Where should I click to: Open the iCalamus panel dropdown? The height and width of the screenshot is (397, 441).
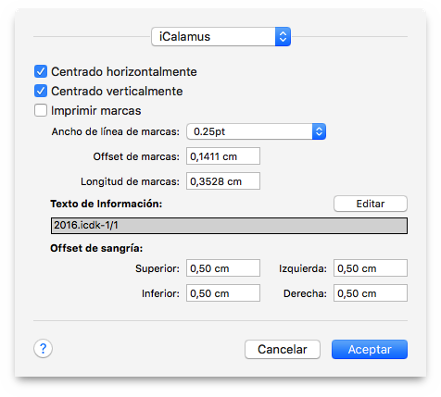pyautogui.click(x=220, y=37)
